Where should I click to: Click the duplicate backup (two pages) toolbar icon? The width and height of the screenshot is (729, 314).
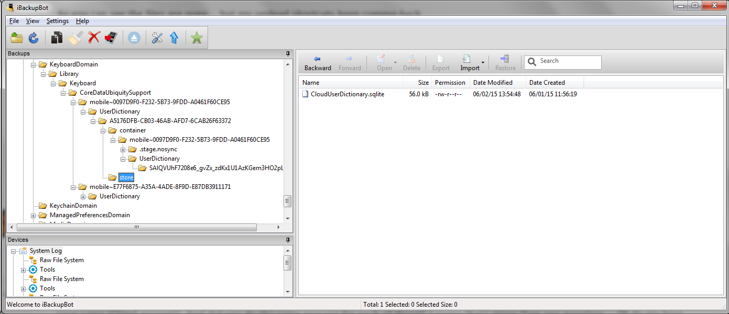(x=57, y=38)
